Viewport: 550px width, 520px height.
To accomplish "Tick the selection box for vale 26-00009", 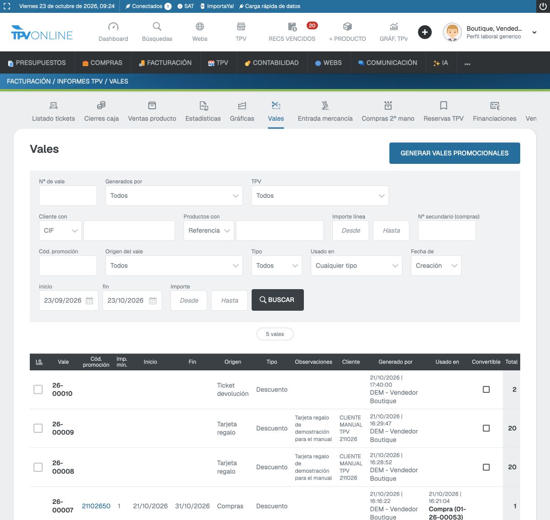I will (38, 428).
